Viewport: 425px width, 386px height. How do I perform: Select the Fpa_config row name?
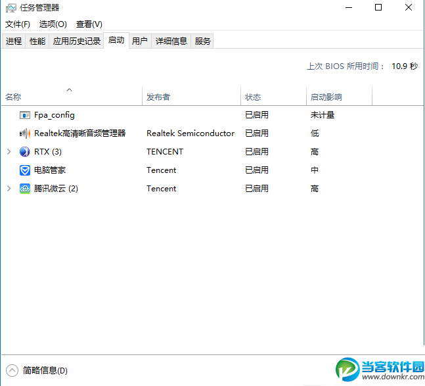coord(55,115)
